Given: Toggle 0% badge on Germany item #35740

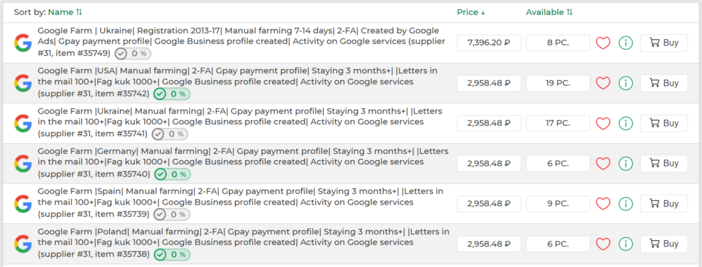Looking at the screenshot, I should (172, 175).
